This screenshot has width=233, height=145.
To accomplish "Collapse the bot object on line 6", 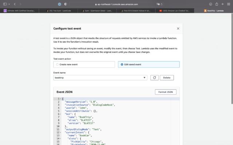I will (x=60, y=114).
